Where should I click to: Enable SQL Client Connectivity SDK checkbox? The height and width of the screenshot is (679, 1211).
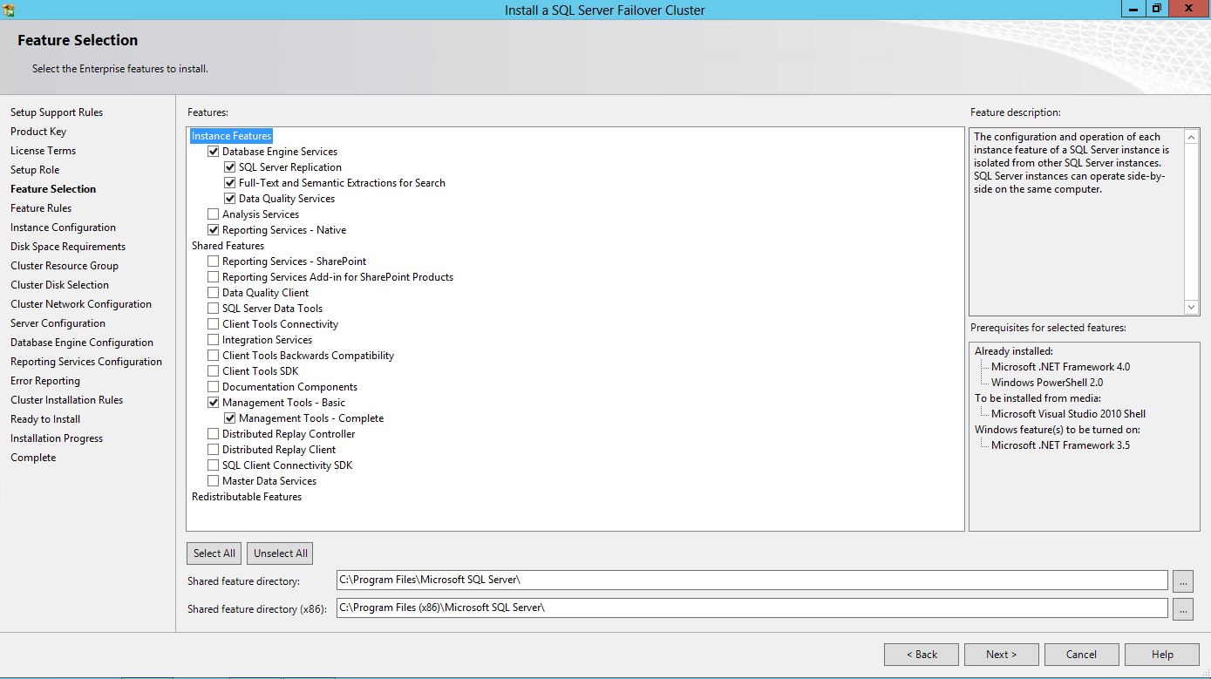pos(214,465)
